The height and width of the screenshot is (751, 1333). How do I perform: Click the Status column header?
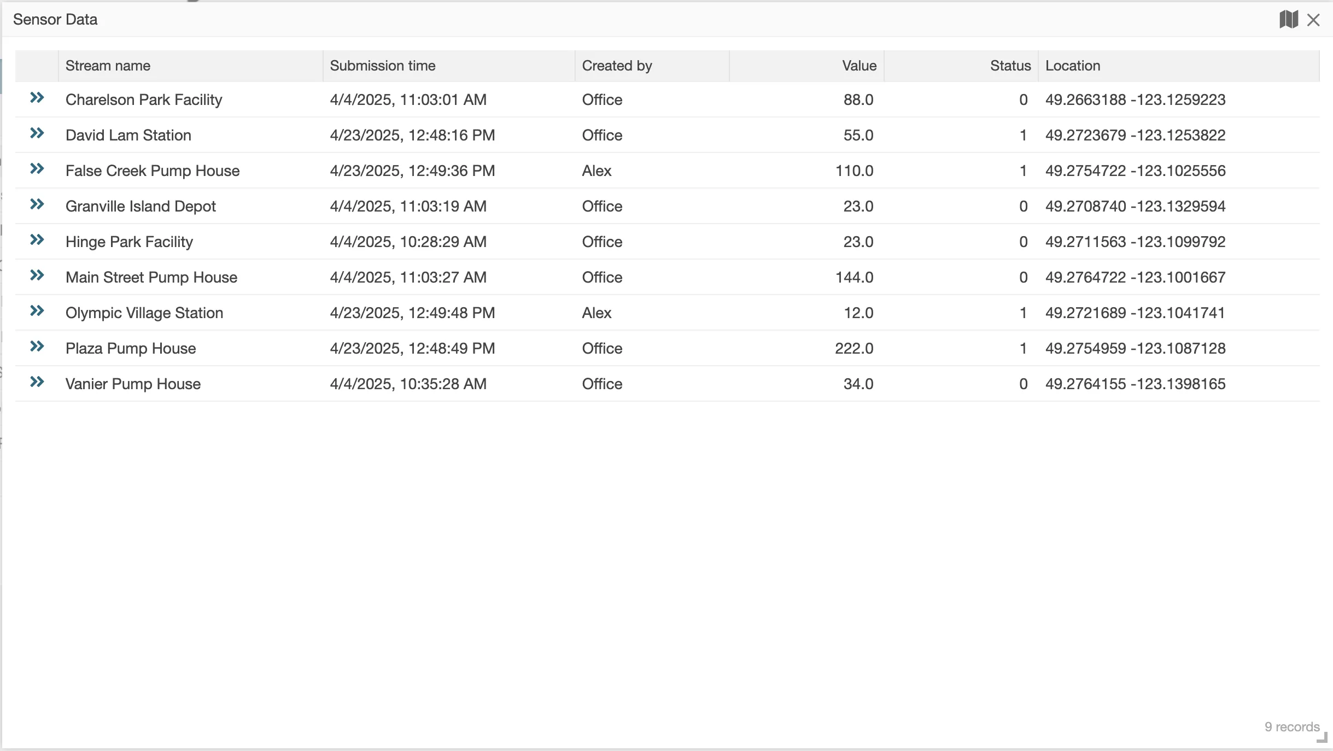[1010, 66]
